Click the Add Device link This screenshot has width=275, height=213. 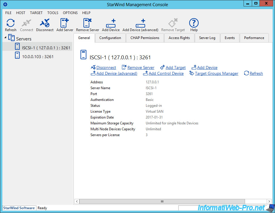tap(207, 67)
